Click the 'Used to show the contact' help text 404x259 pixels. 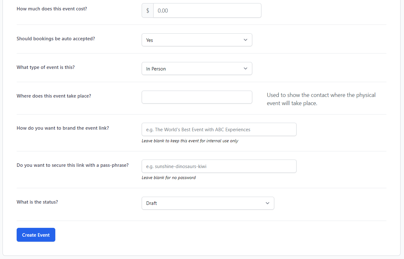321,99
